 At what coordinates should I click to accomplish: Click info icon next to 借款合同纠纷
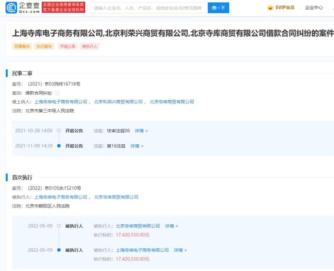[57, 93]
